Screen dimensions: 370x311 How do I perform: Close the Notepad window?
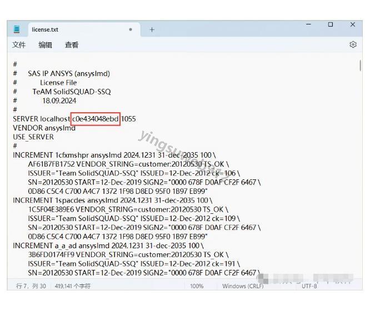(353, 24)
